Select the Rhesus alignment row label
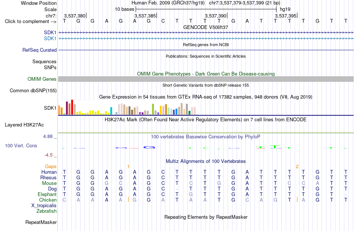354x231 pixels. tap(48, 177)
